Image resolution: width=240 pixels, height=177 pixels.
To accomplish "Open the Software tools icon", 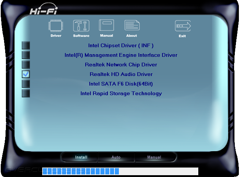I will 81,26.
